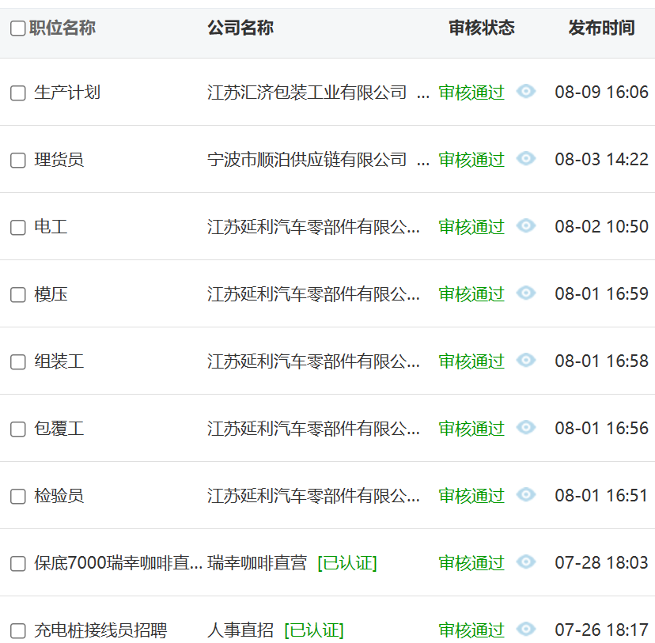Click [已认证] badge beside 瑞幸咖啡直营
The image size is (655, 643).
(347, 563)
